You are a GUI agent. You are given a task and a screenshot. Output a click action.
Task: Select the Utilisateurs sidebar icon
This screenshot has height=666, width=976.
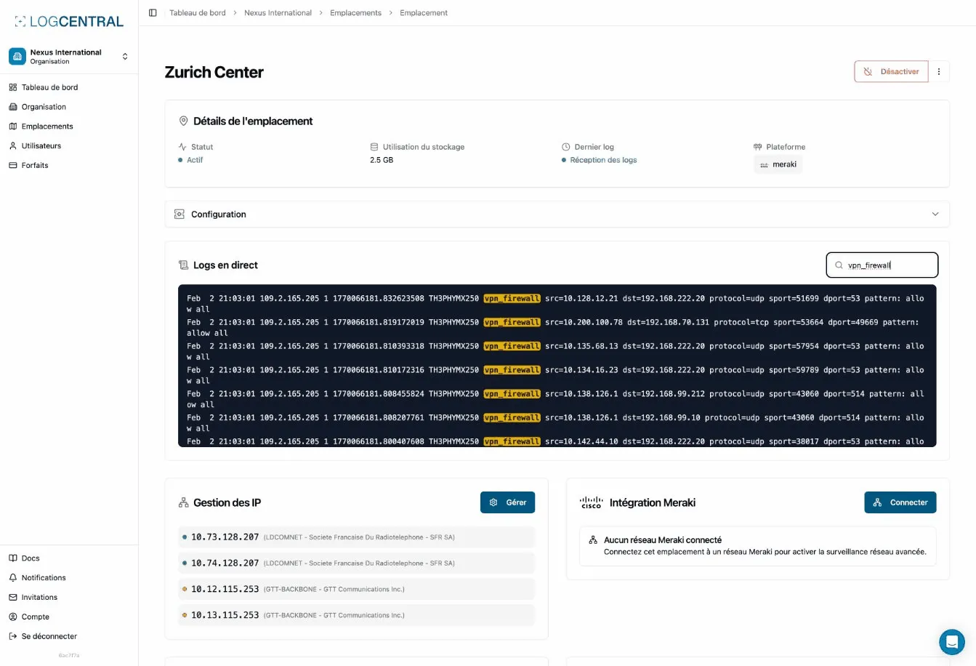tap(13, 145)
